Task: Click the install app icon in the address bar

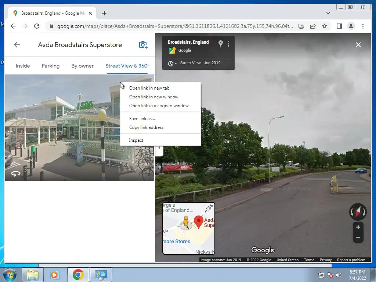Action: click(x=301, y=26)
